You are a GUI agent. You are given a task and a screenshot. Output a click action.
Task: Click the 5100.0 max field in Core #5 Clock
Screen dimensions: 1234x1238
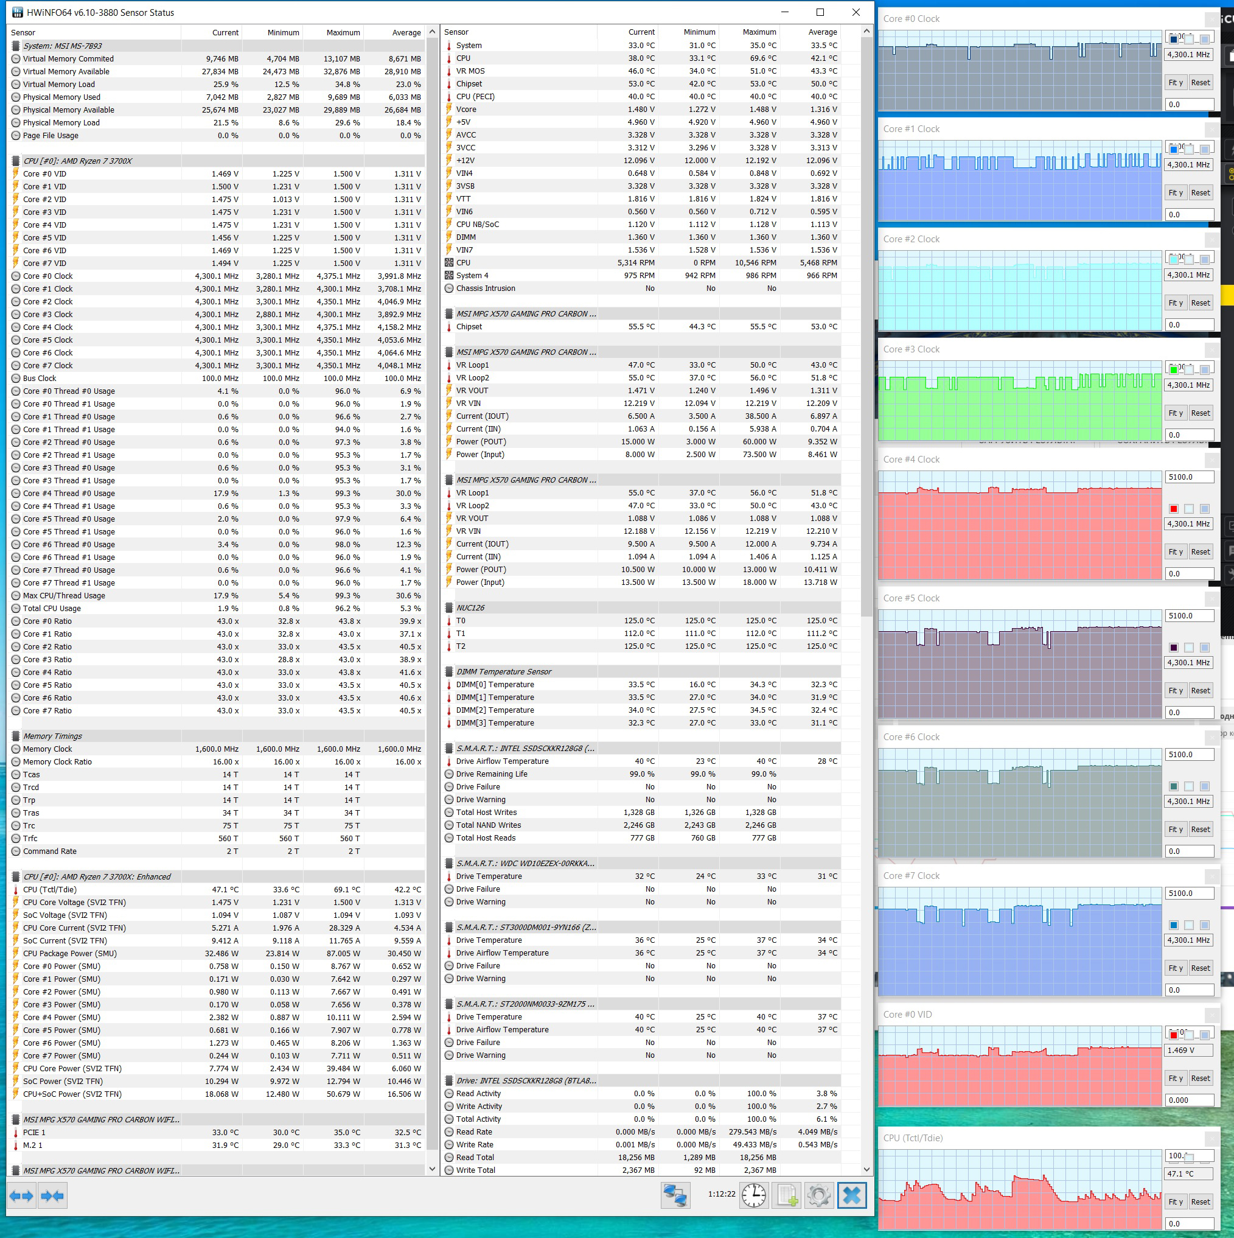(x=1188, y=616)
